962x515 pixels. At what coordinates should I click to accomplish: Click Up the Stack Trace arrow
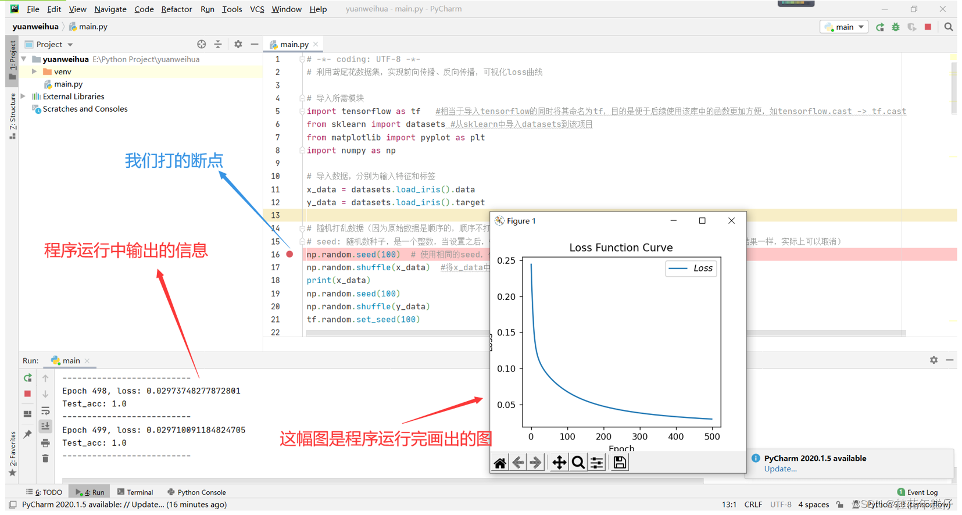(x=45, y=378)
